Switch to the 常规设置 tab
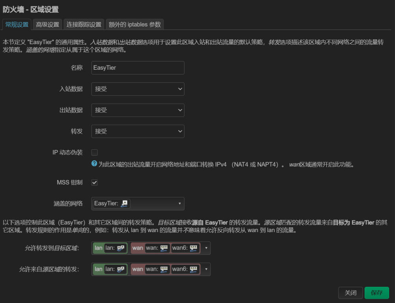The image size is (395, 303). click(17, 24)
